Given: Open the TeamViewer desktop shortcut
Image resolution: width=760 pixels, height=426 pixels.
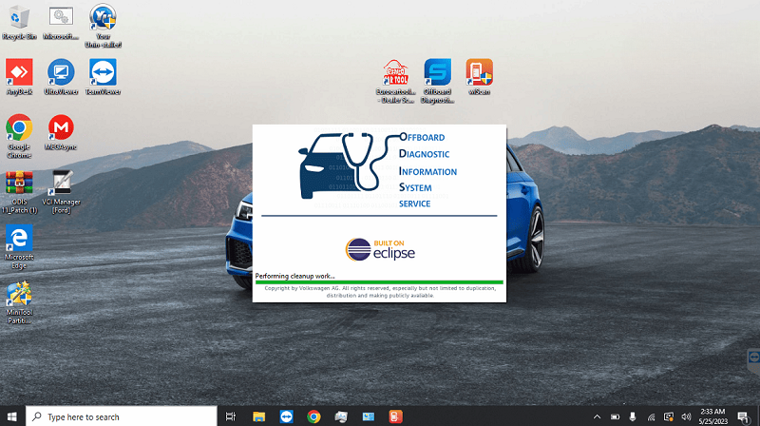Looking at the screenshot, I should [x=103, y=77].
